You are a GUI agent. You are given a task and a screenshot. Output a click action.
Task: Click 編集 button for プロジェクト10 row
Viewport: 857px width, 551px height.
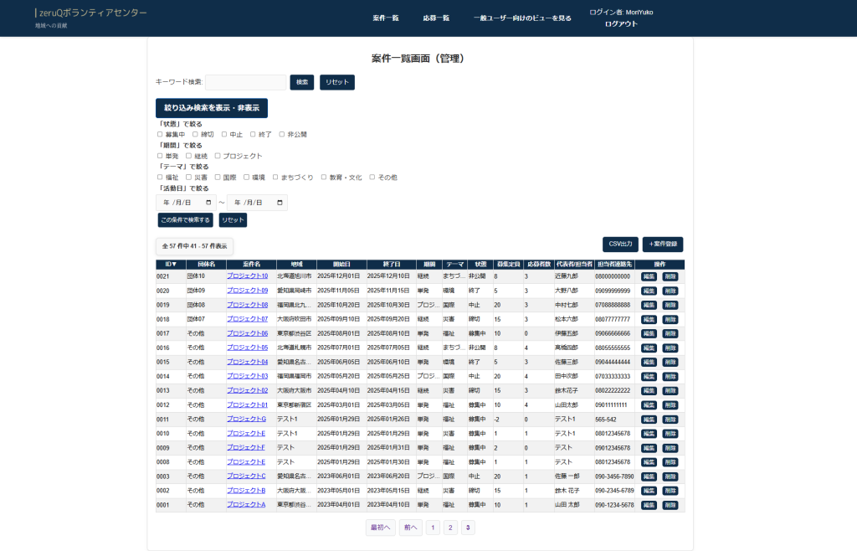click(x=649, y=276)
